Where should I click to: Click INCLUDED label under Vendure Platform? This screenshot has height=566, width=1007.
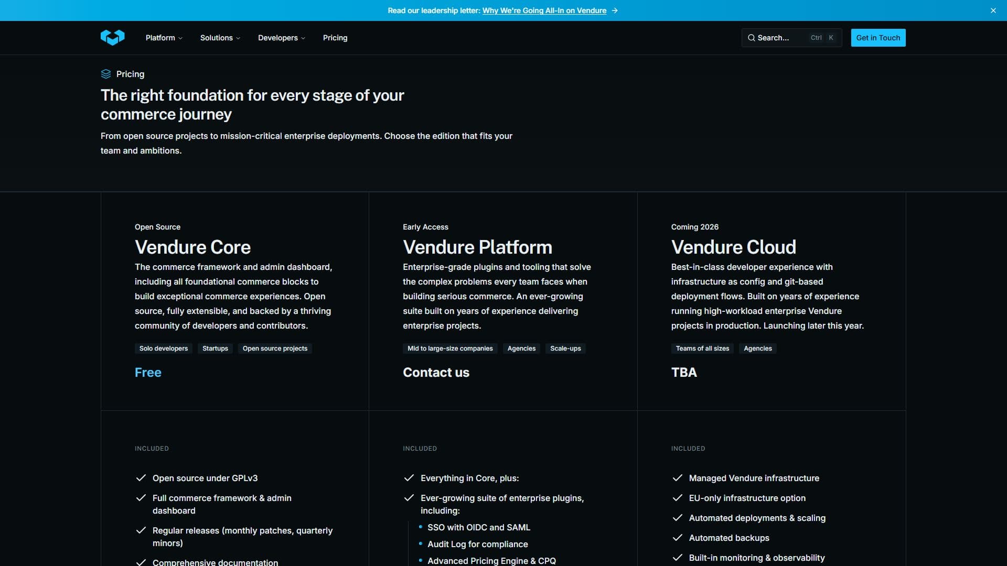(x=420, y=449)
